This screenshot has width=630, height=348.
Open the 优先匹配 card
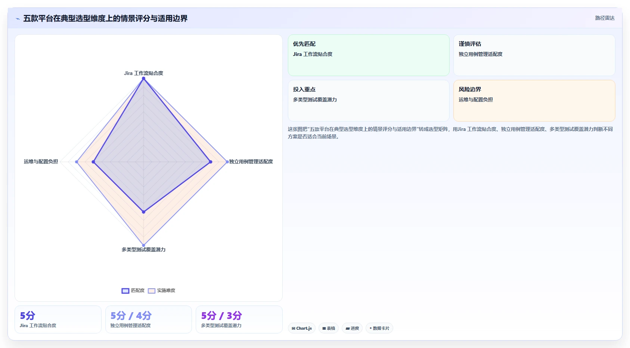point(369,55)
